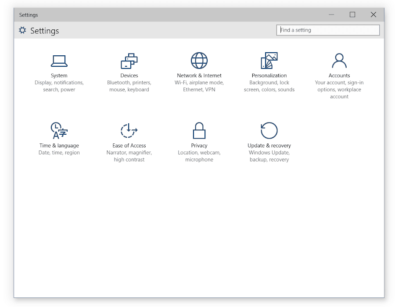Click the Find a setting search box
This screenshot has height=308, width=395.
click(x=328, y=30)
